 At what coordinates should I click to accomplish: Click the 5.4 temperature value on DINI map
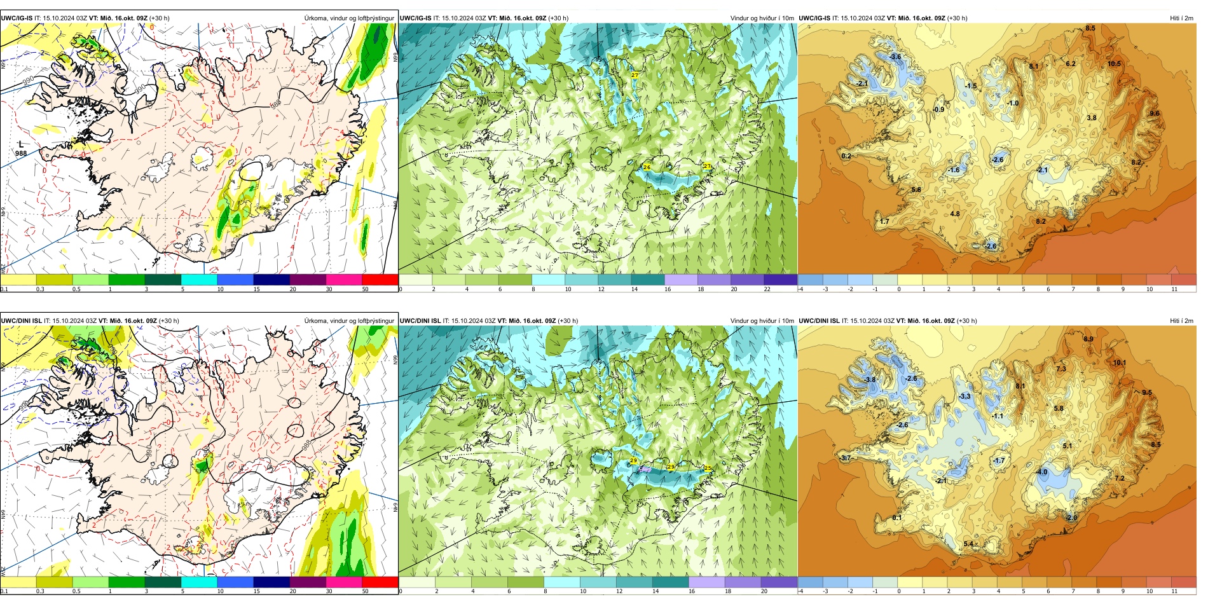pyautogui.click(x=968, y=544)
